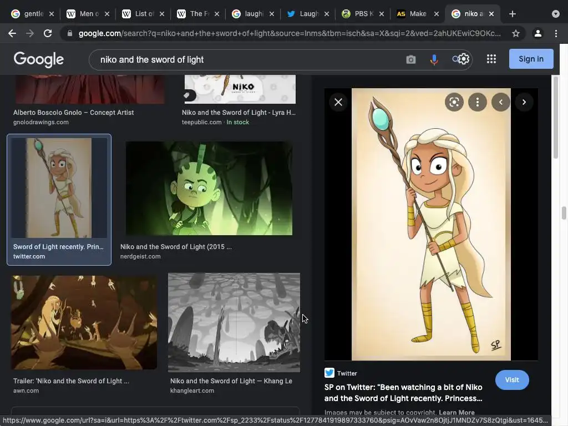Screen dimensions: 568x426
Task: Click the gnolodrawings.com source text
Action: pyautogui.click(x=41, y=122)
